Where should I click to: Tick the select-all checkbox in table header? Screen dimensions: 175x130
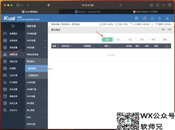[167, 46]
